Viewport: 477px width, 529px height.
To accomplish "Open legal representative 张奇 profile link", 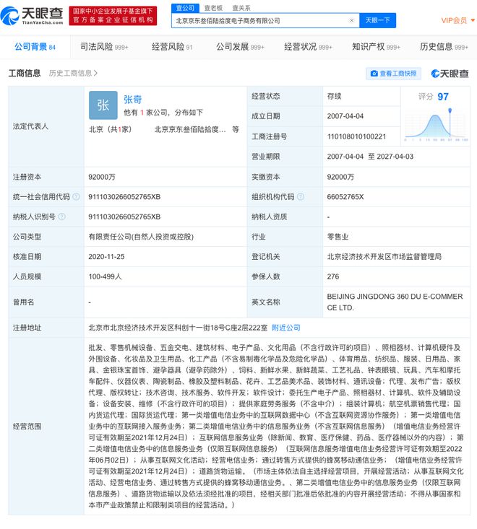I will (x=133, y=100).
